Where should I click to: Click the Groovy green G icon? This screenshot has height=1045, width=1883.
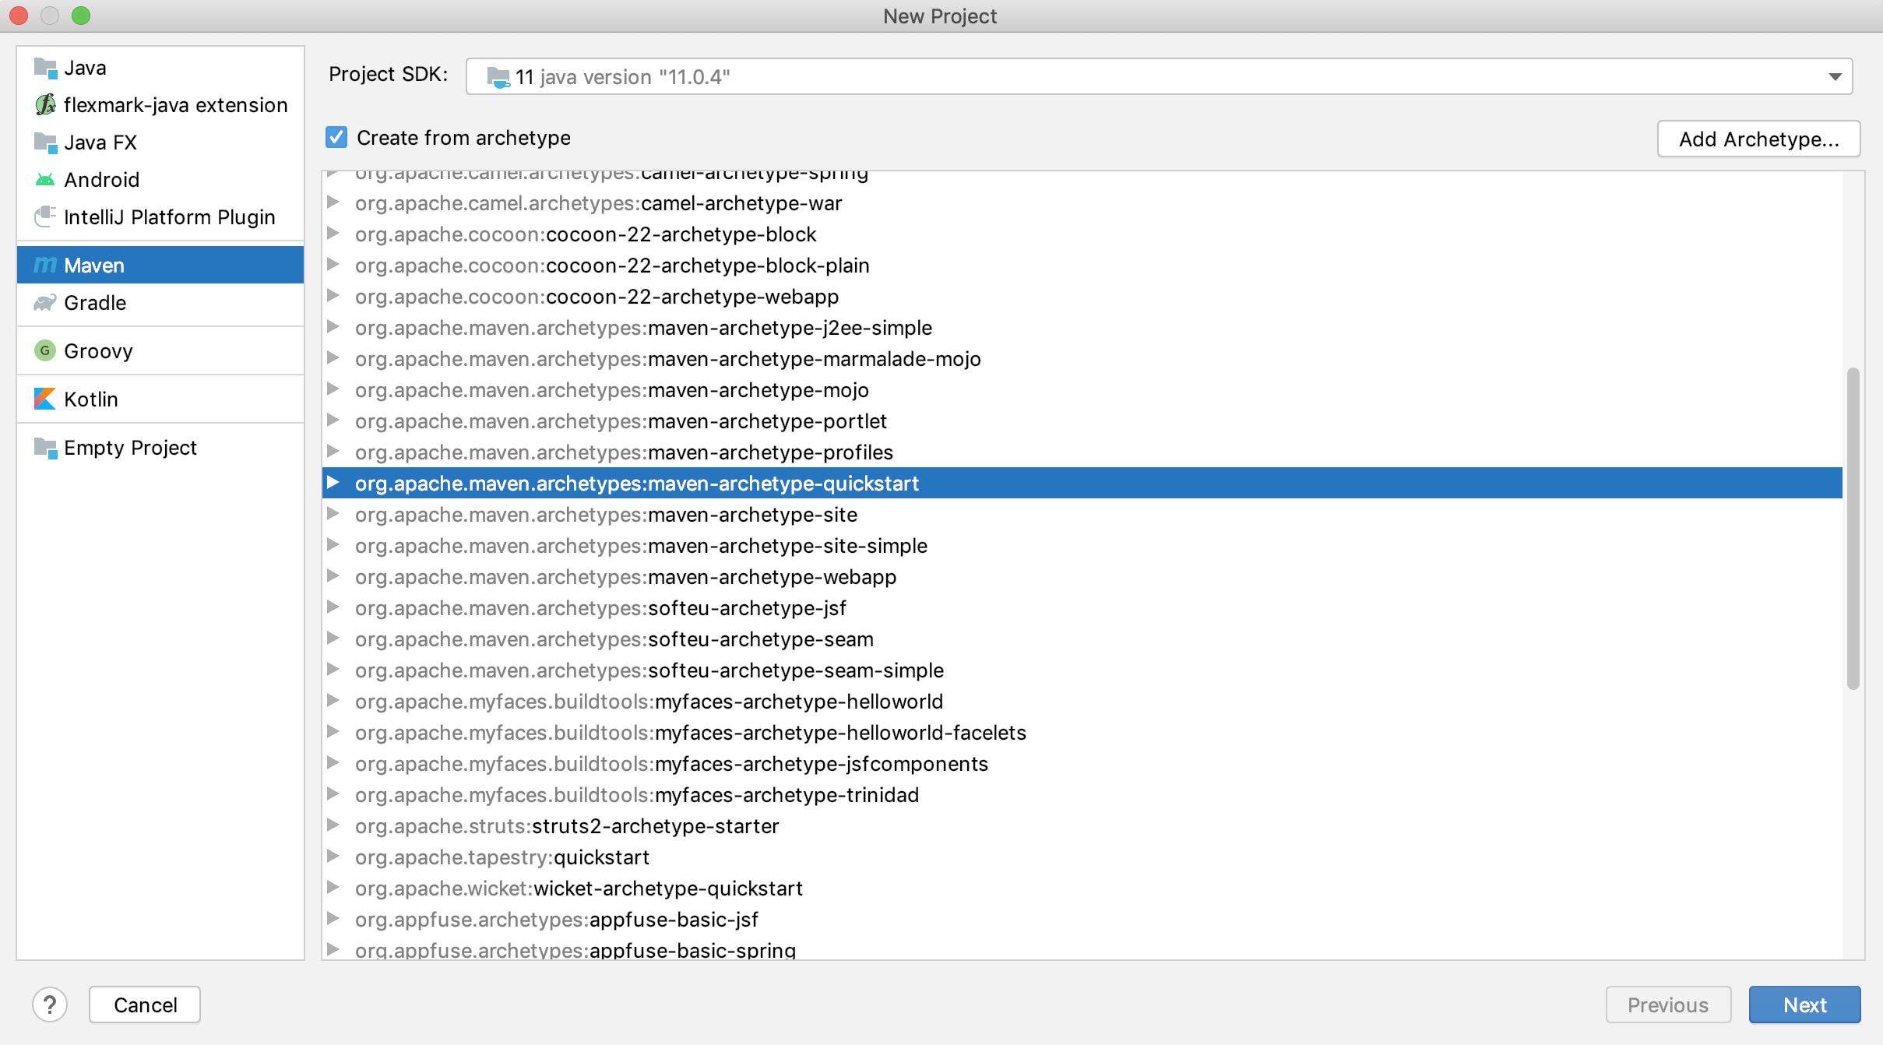pyautogui.click(x=45, y=351)
